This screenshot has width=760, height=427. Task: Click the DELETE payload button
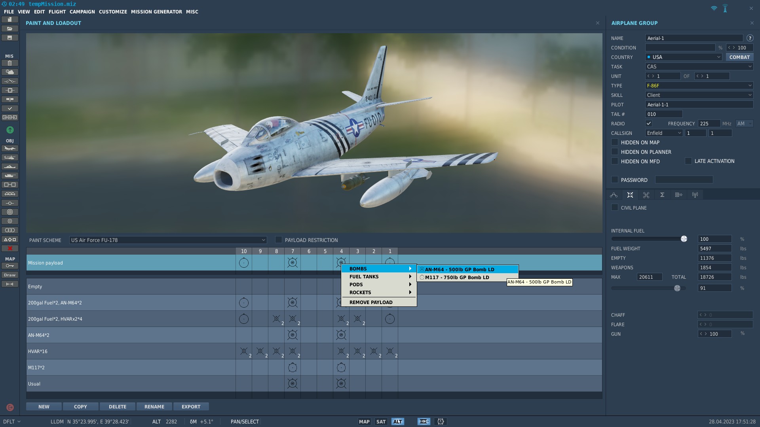118,406
